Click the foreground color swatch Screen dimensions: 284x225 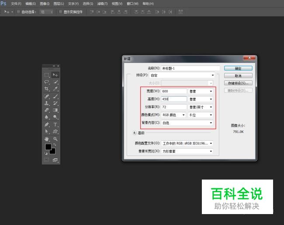coord(48,147)
